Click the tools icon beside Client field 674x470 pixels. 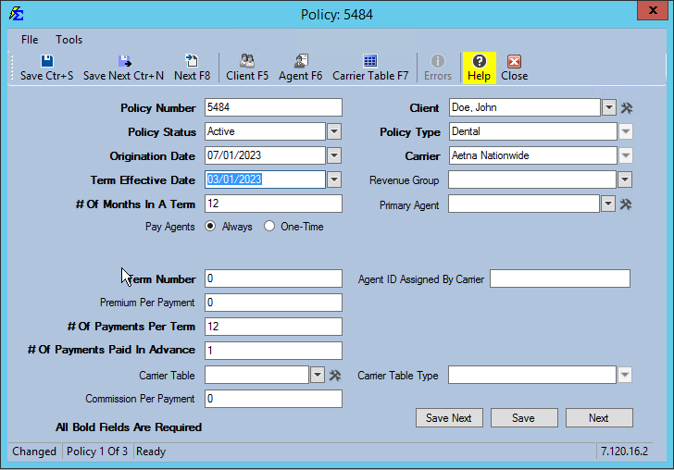[x=626, y=108]
